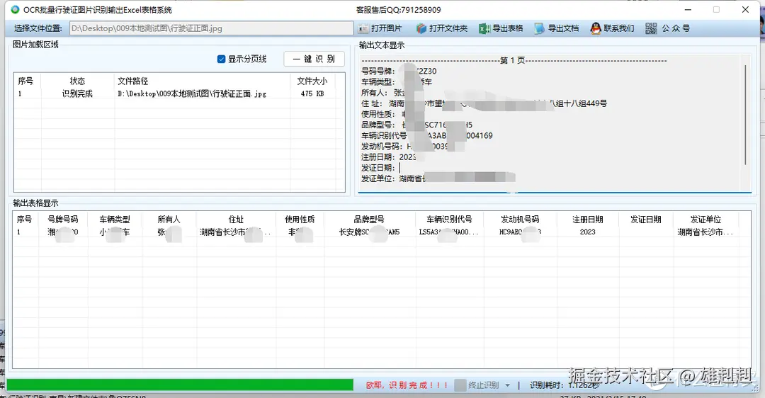The image size is (765, 398).
Task: Select the 打开文件夹 toolbar label
Action: coord(448,29)
